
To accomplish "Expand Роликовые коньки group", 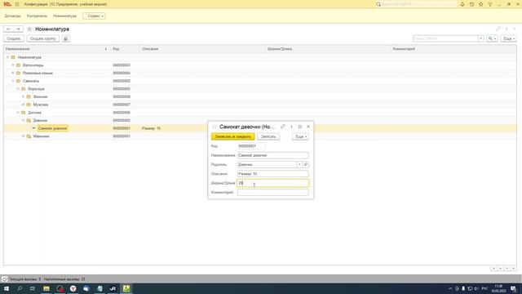I will pos(13,73).
